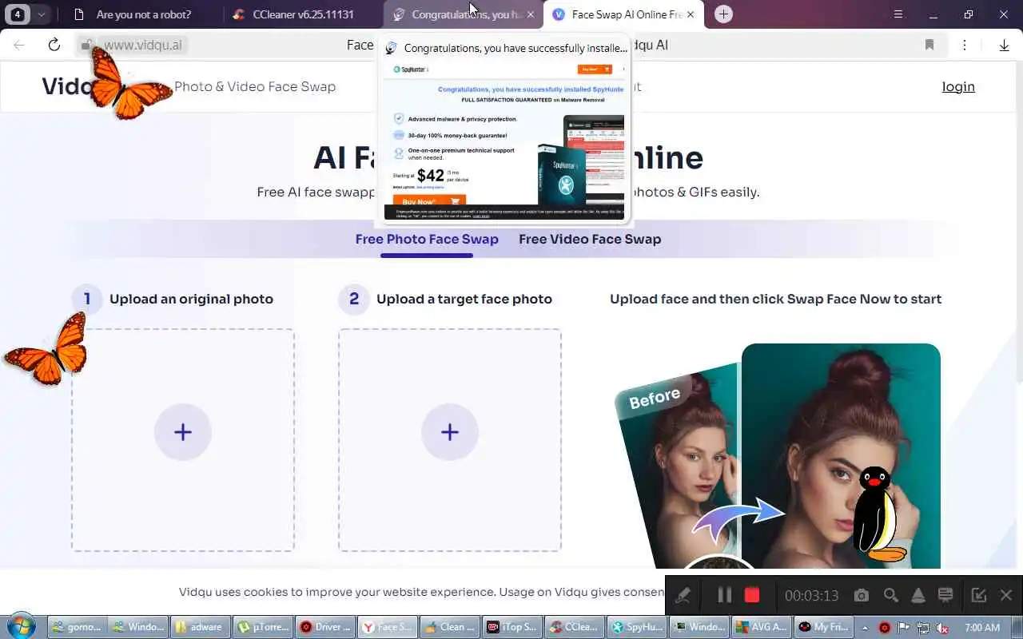Expand the tab list chevron
The image size is (1023, 639).
pos(41,14)
